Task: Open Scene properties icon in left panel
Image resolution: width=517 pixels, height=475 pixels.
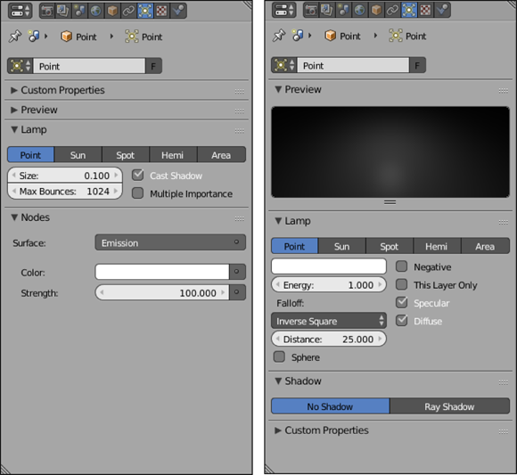Action: [x=79, y=11]
